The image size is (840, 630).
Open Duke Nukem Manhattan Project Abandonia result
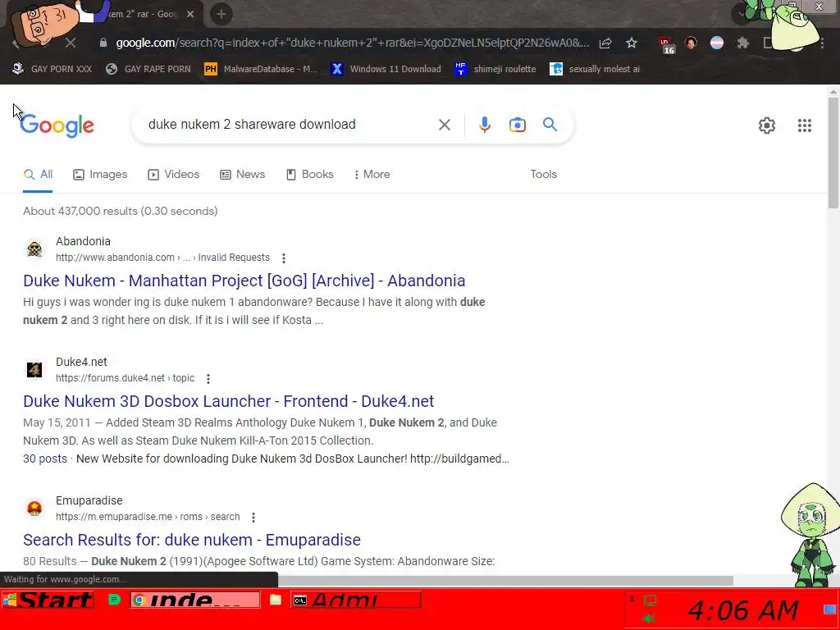pos(244,281)
